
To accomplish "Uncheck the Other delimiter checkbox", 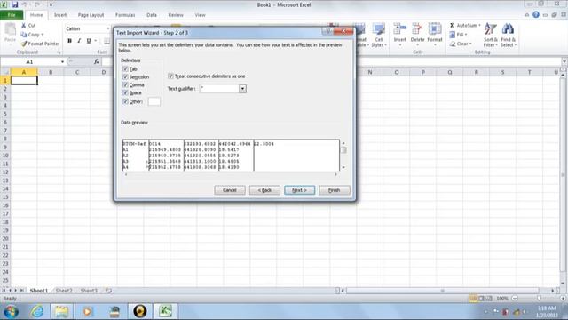I will (x=125, y=101).
